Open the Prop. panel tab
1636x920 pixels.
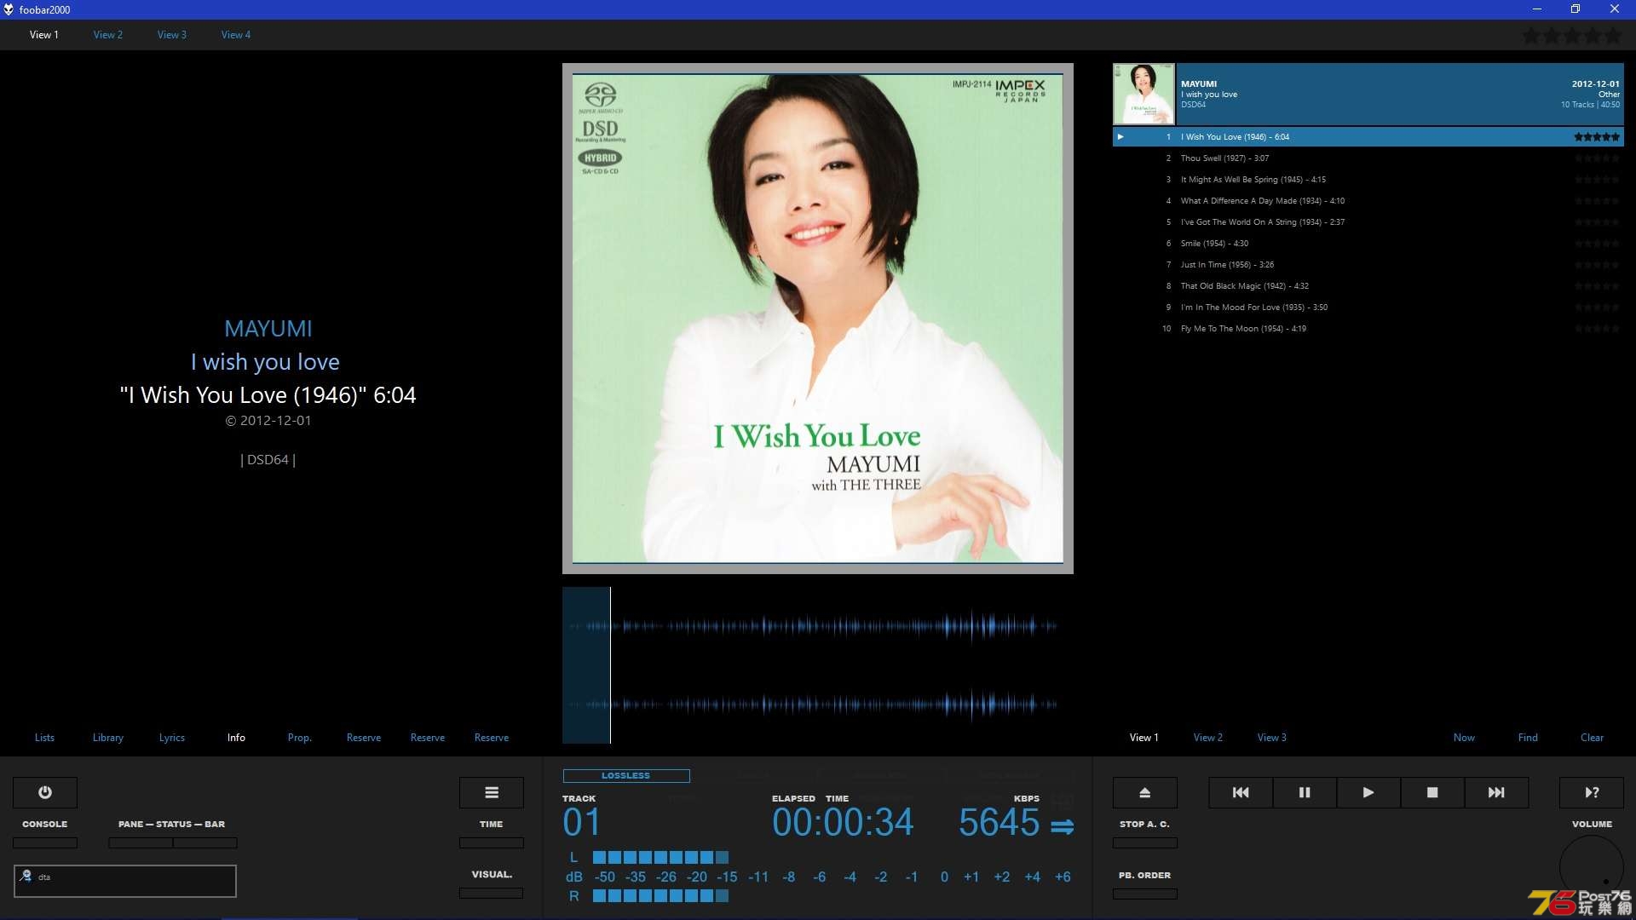pos(300,738)
